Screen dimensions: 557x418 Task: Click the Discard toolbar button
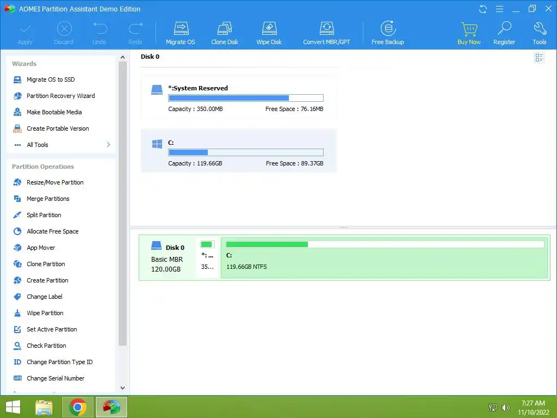(x=64, y=33)
